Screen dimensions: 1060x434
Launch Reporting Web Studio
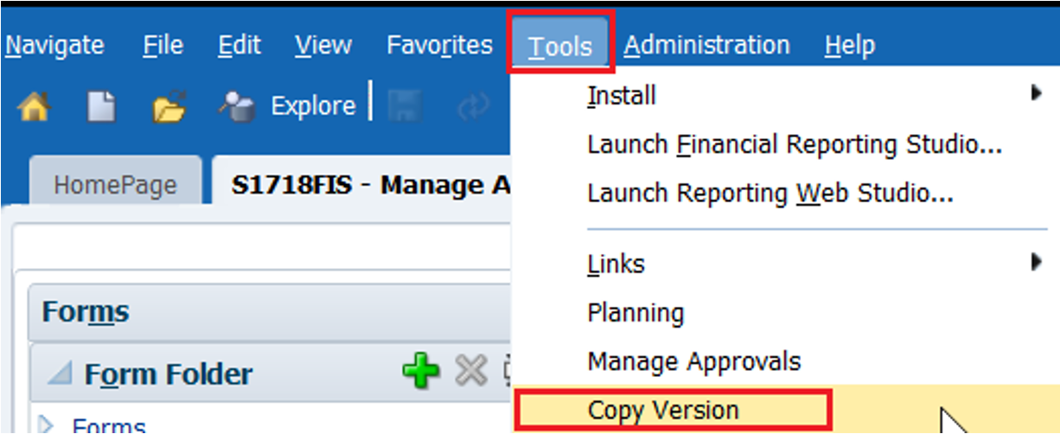tap(769, 194)
